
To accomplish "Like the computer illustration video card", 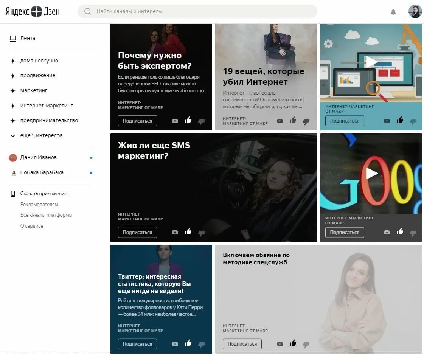I will 400,120.
